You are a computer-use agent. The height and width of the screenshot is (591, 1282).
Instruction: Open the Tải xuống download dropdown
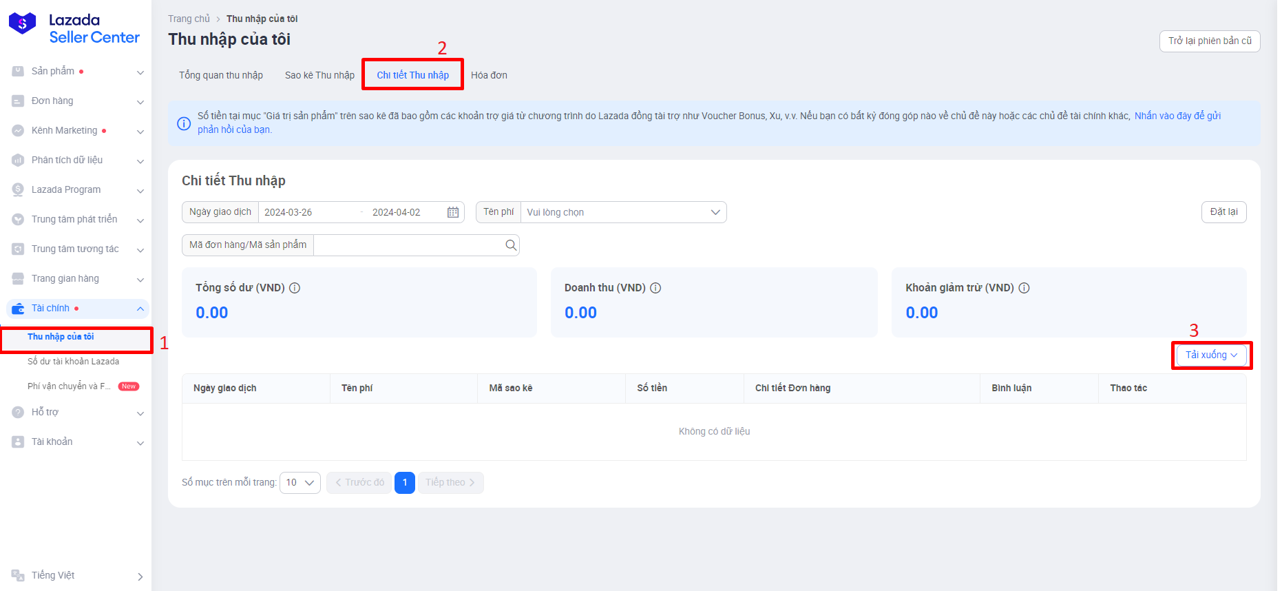[x=1211, y=355]
